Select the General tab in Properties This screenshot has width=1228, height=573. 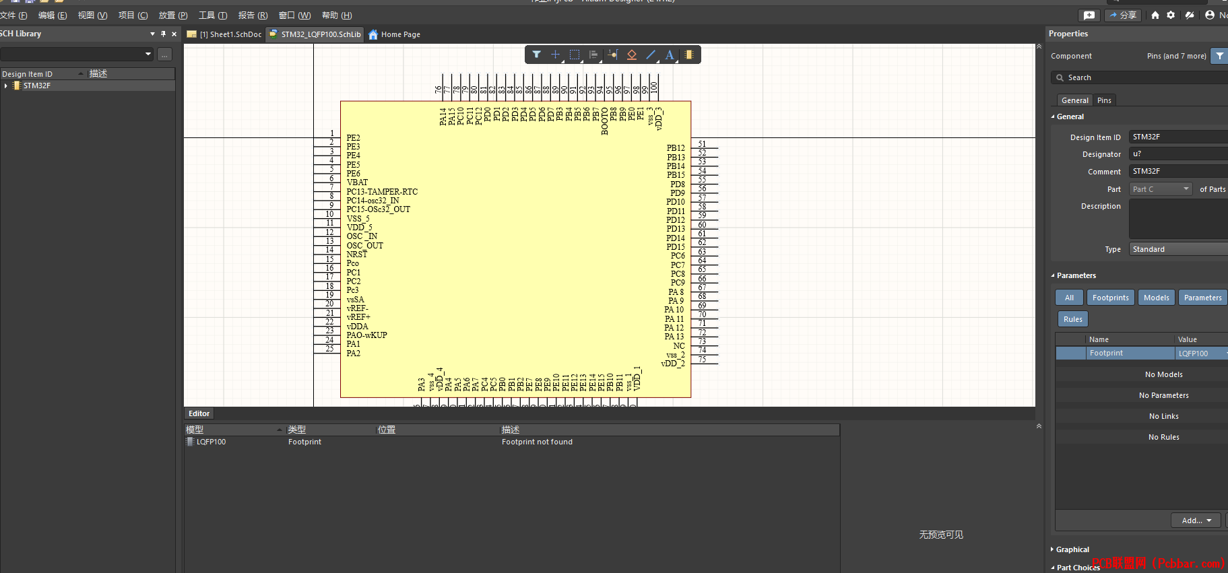tap(1074, 100)
